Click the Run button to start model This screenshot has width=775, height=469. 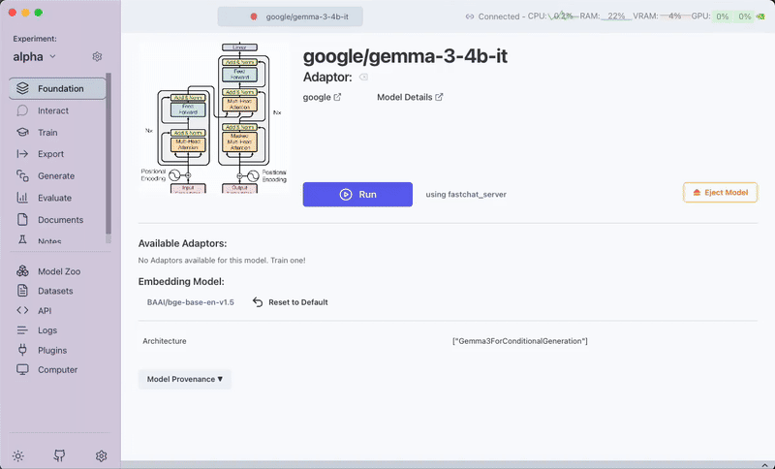(x=357, y=194)
